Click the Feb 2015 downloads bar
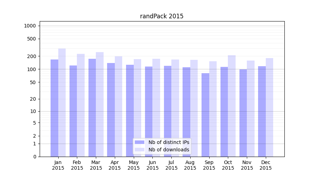Viewport: 316px width, 176px height. [81, 105]
